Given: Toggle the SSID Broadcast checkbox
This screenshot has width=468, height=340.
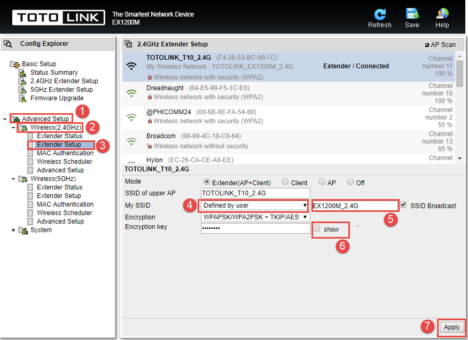Looking at the screenshot, I should pos(403,204).
